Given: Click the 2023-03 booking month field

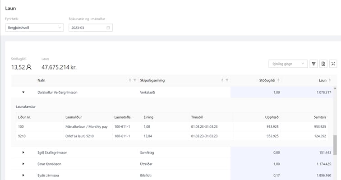Looking at the screenshot, I should click(91, 28).
